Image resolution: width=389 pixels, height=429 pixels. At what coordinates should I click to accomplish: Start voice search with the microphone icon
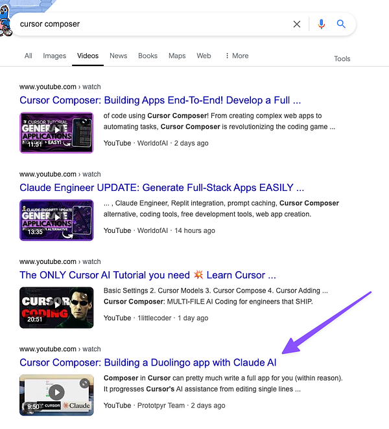click(322, 24)
